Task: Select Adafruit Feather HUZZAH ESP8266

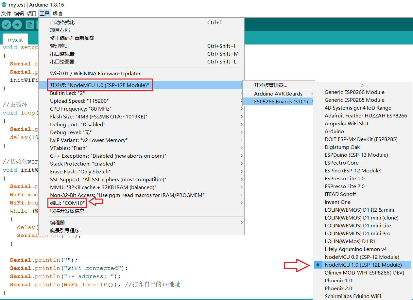Action: tap(363, 116)
